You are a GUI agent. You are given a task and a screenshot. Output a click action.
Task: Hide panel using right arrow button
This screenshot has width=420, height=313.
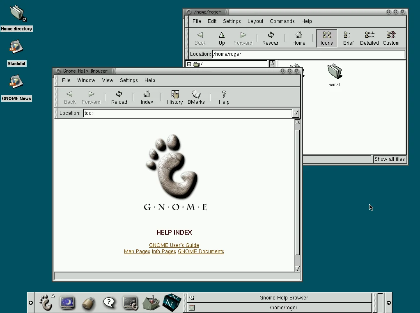click(389, 303)
